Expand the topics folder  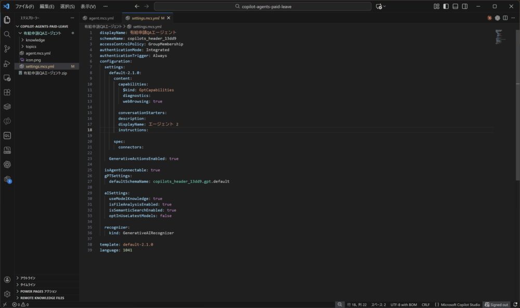pos(31,47)
